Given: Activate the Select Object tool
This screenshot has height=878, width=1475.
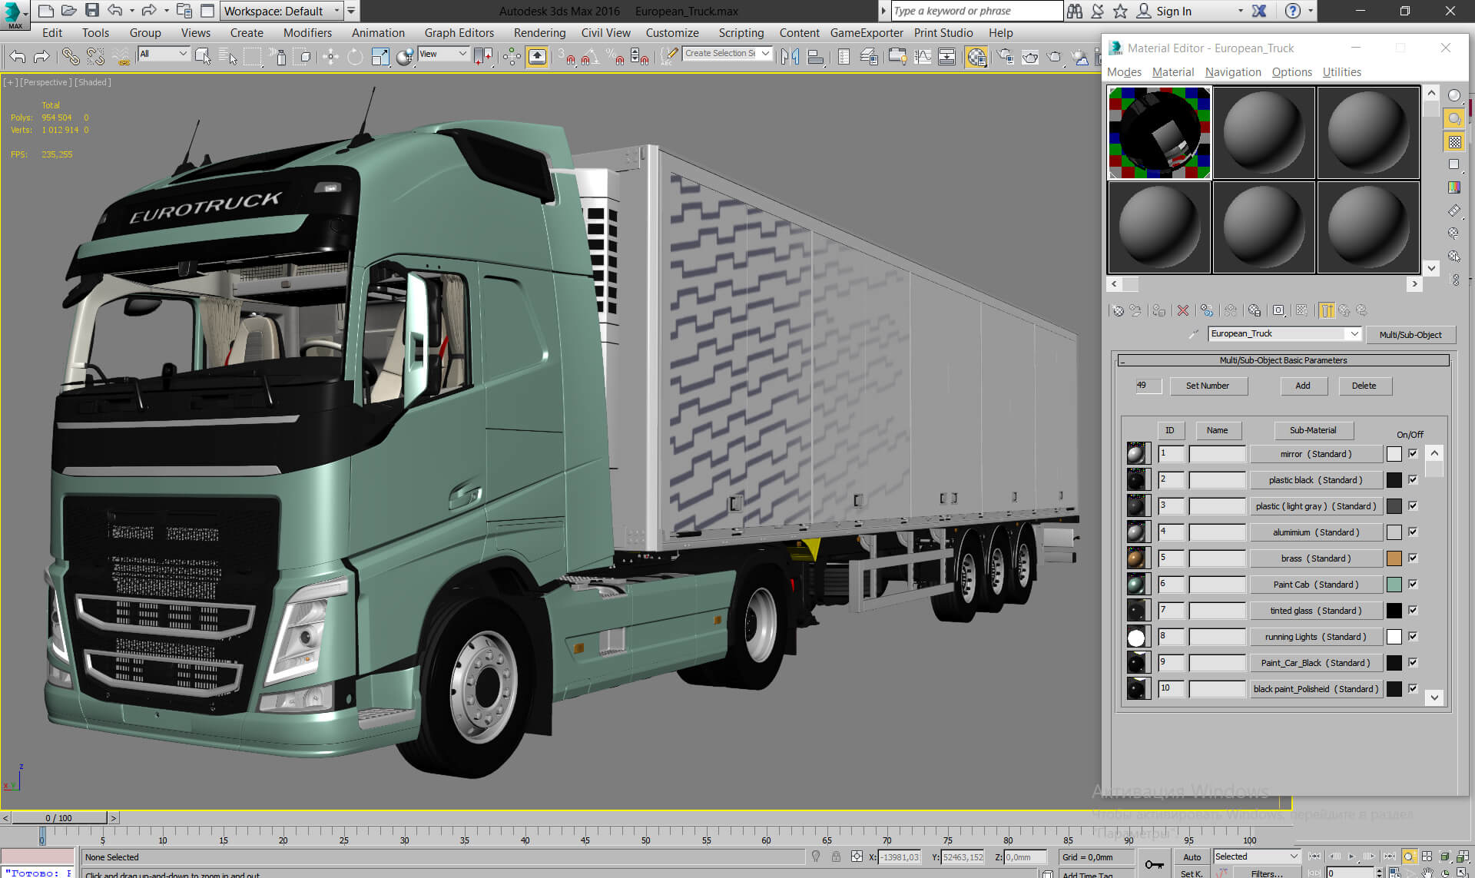Looking at the screenshot, I should click(x=203, y=56).
